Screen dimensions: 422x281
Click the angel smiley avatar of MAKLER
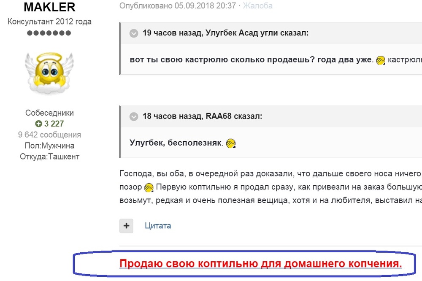pyautogui.click(x=49, y=73)
